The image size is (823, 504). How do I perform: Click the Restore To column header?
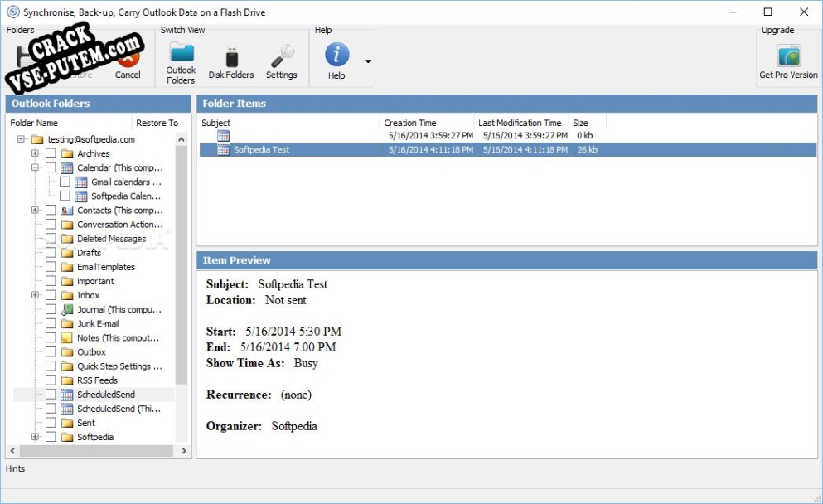(x=157, y=123)
